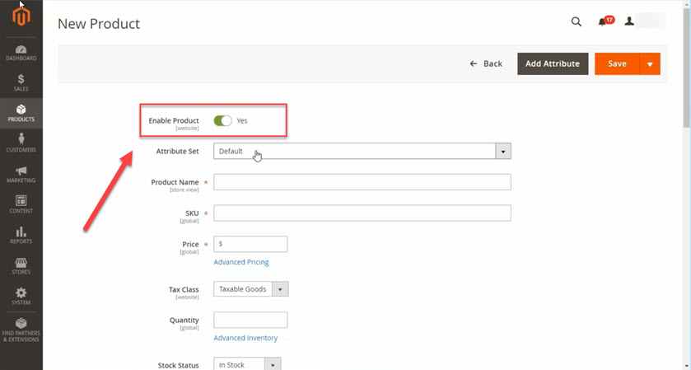Viewport: 691px width, 370px height.
Task: Open the Tax Class dropdown
Action: 250,289
